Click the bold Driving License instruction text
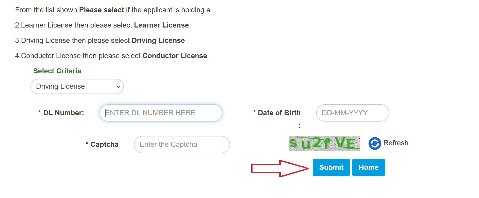479x198 pixels. click(x=158, y=40)
